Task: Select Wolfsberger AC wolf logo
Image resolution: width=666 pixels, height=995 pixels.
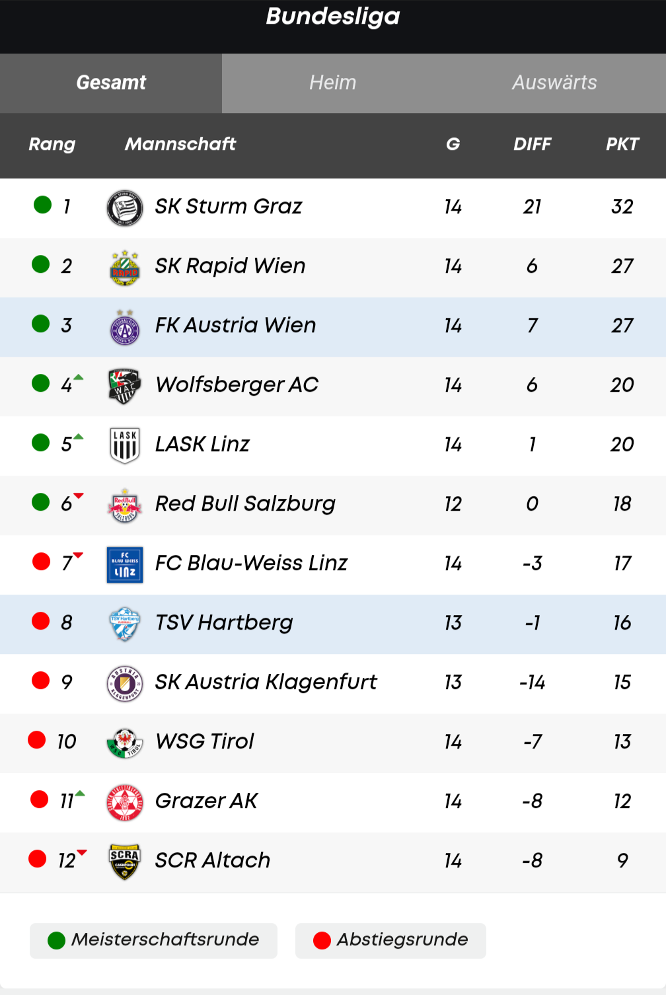Action: tap(125, 387)
